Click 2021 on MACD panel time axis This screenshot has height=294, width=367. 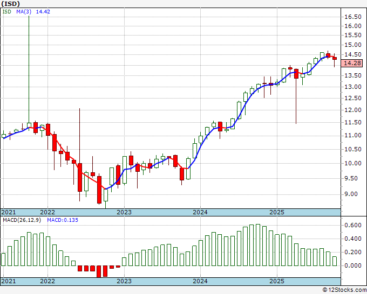click(x=9, y=281)
